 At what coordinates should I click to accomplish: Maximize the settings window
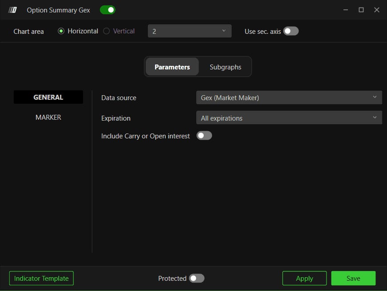click(361, 10)
